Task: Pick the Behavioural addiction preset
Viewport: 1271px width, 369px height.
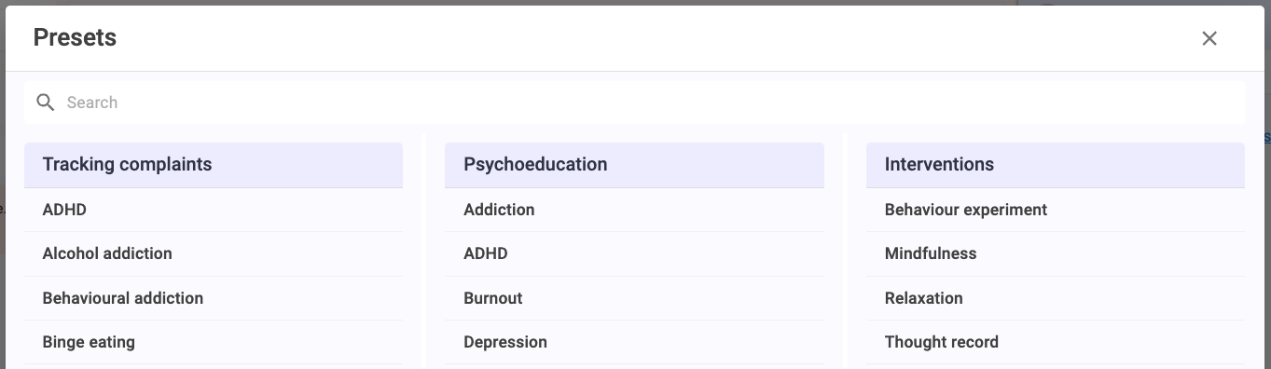Action: tap(214, 298)
